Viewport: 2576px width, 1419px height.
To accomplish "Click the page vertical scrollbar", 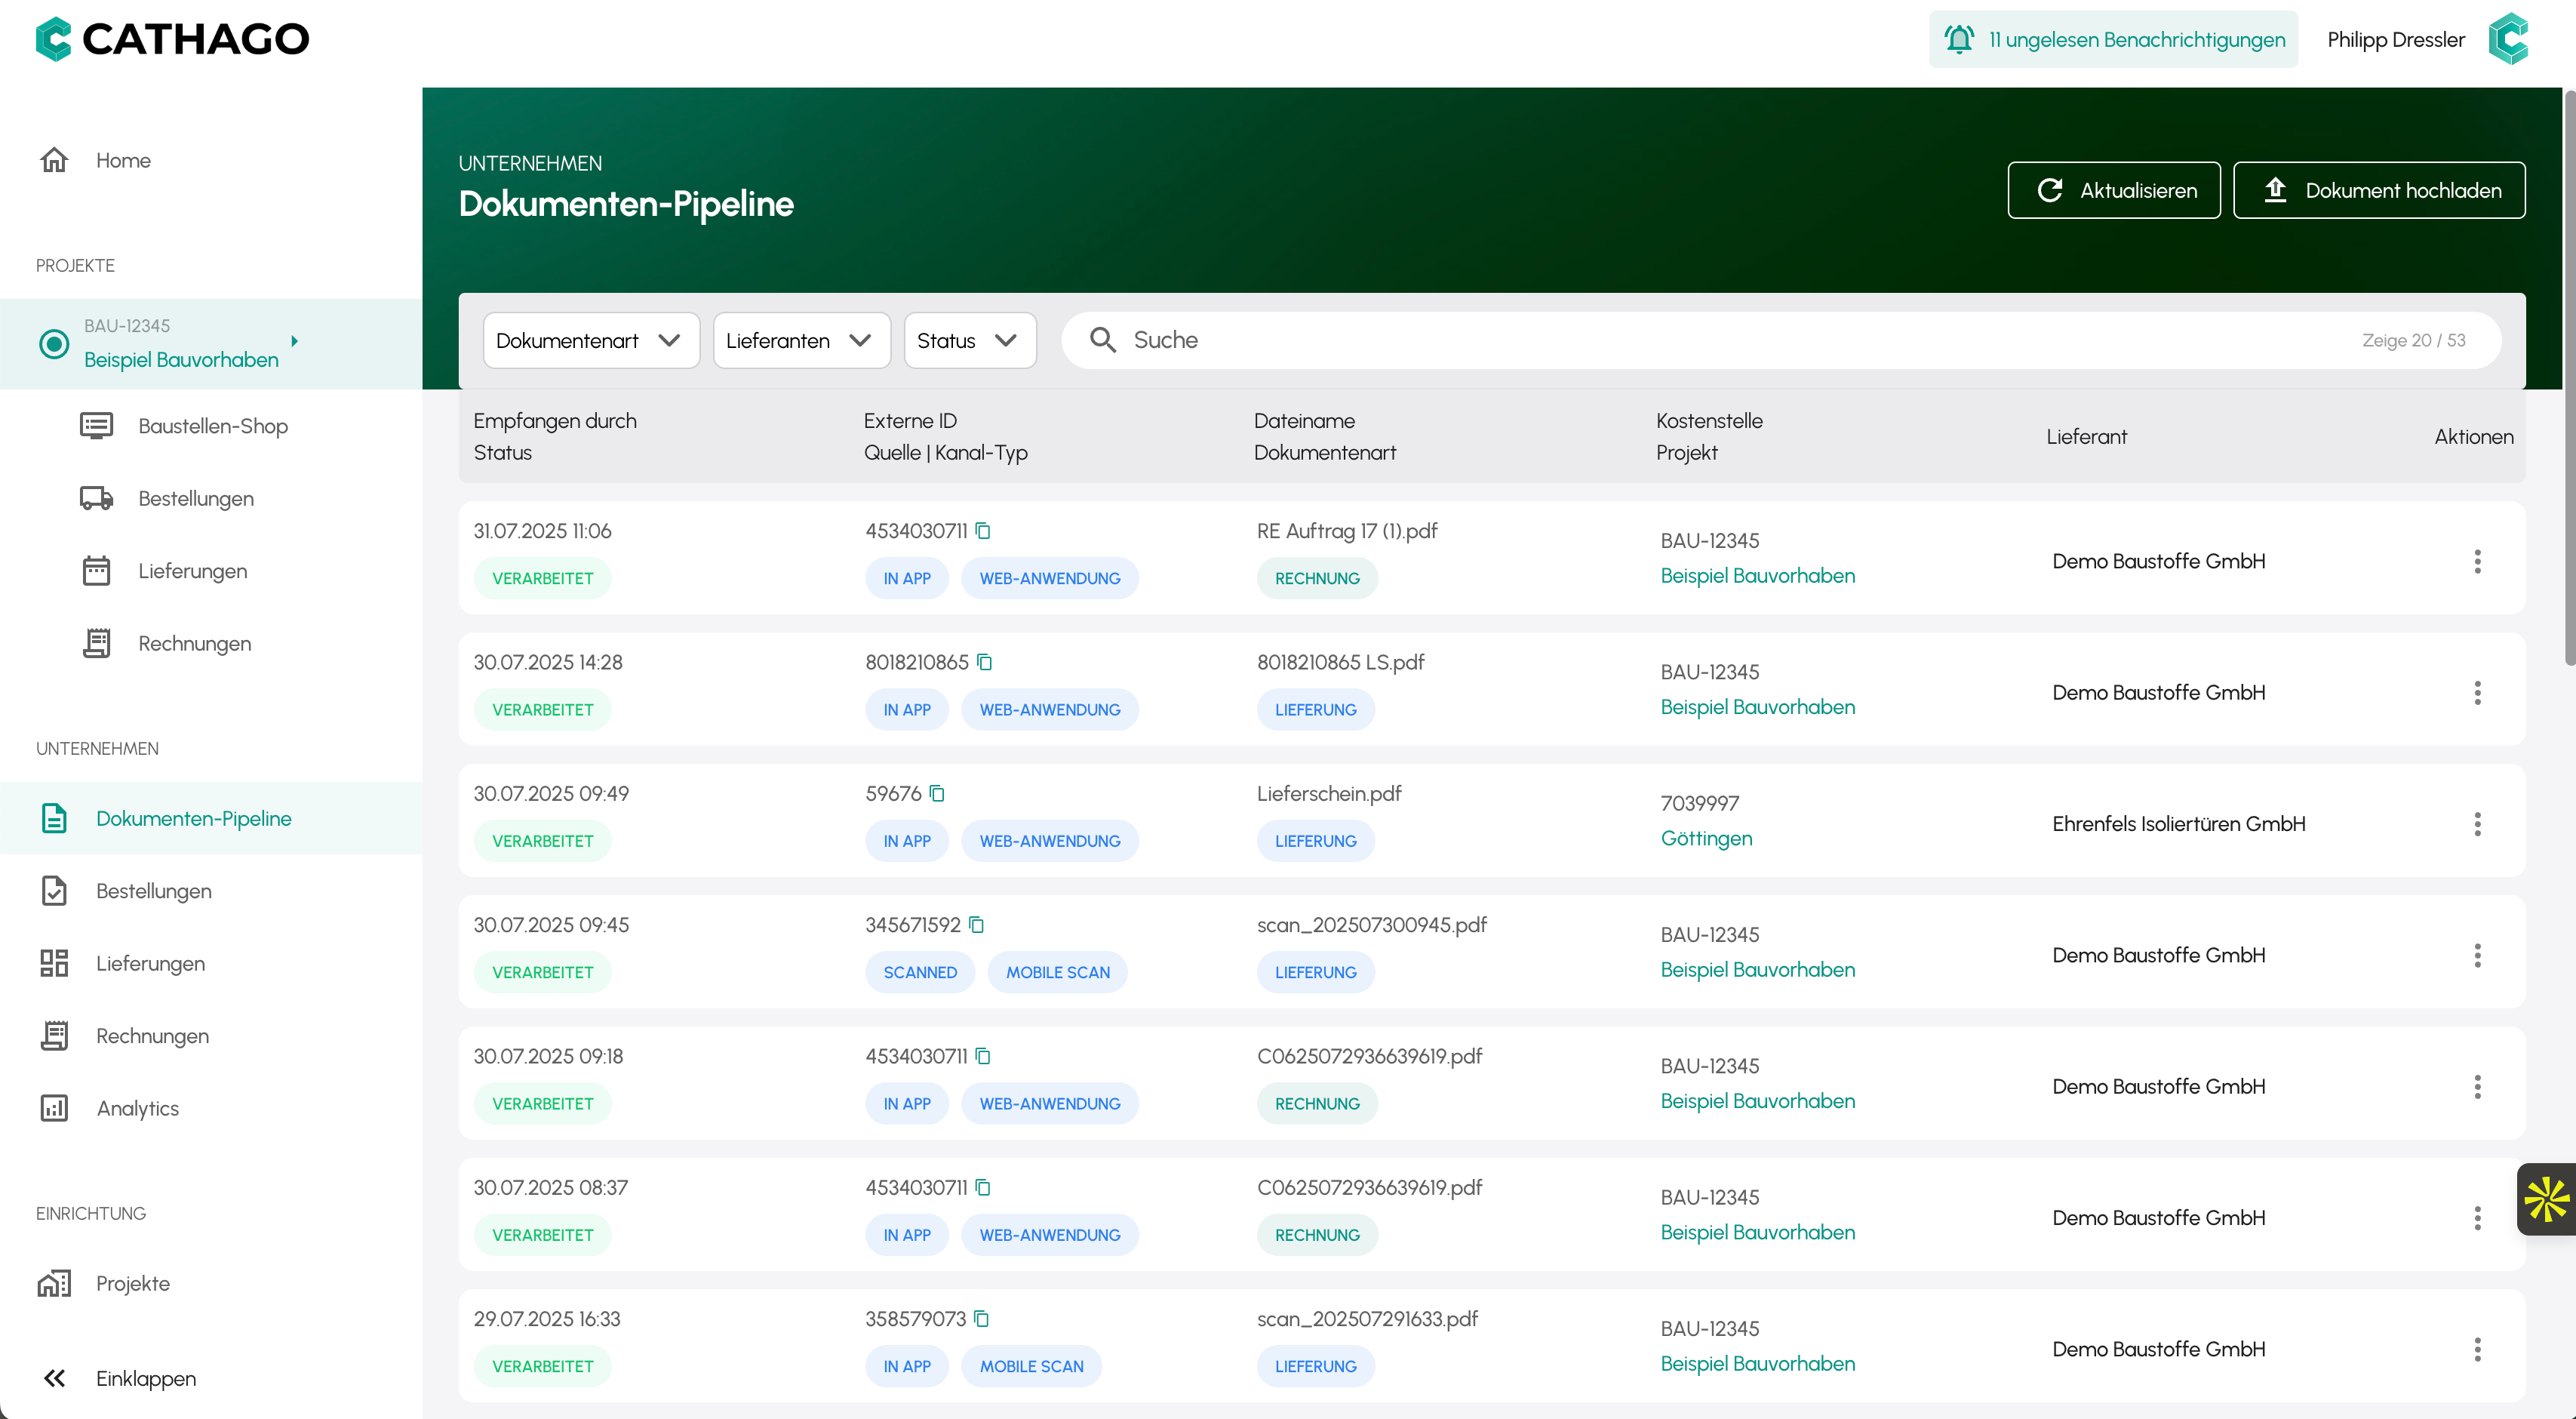I will [2569, 378].
